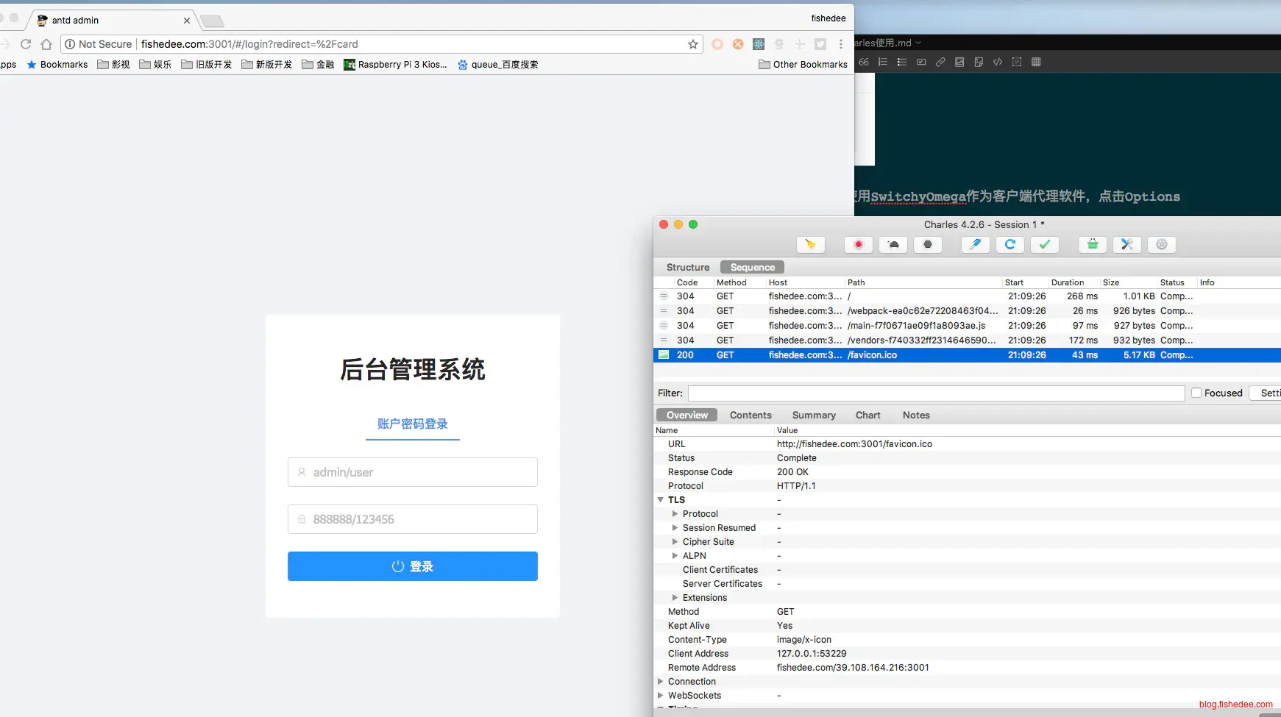1281x717 pixels.
Task: Validate the response using the checkmark icon
Action: pyautogui.click(x=1045, y=244)
